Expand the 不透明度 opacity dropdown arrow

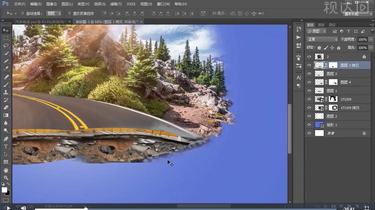click(371, 40)
